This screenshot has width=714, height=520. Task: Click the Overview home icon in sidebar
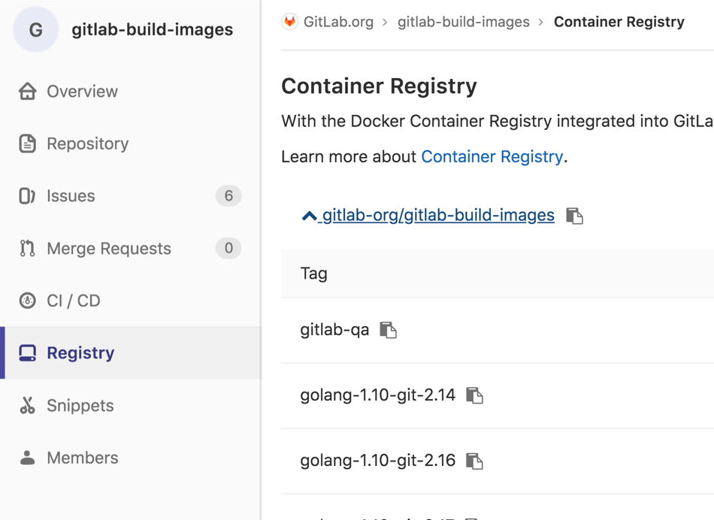(27, 91)
